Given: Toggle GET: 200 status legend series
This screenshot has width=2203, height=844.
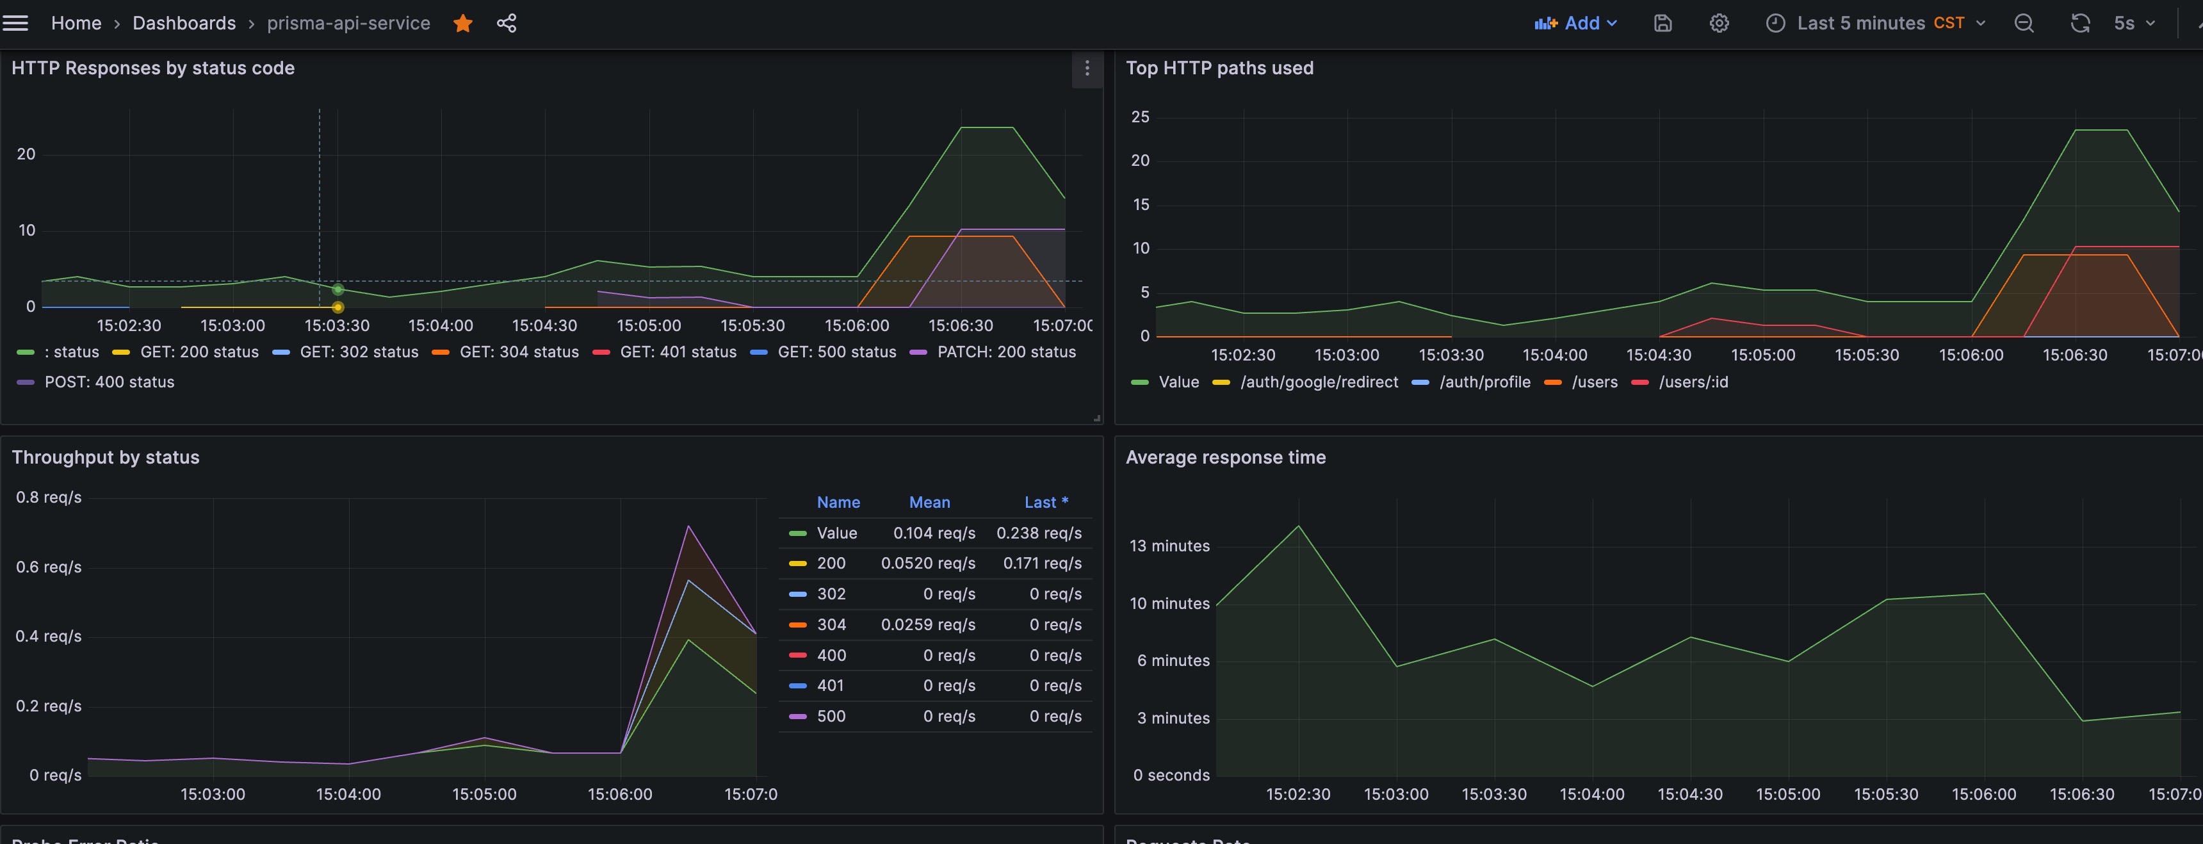Looking at the screenshot, I should click(x=199, y=352).
